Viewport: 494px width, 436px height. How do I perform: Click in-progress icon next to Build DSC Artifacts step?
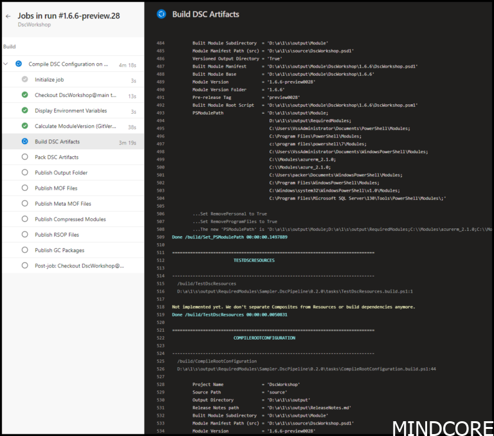pos(24,141)
